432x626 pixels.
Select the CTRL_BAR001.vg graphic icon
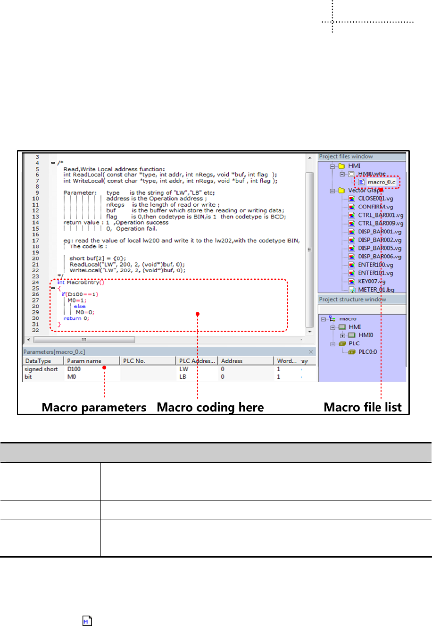point(351,215)
